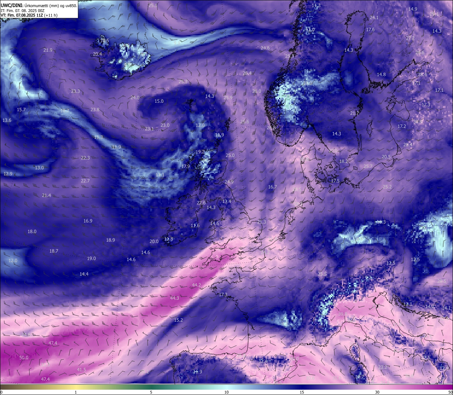Click the 25.5 value label

coord(322,274)
